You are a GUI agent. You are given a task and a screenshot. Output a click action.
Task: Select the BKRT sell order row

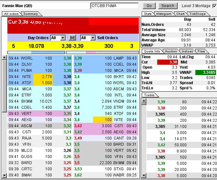[x=106, y=77]
